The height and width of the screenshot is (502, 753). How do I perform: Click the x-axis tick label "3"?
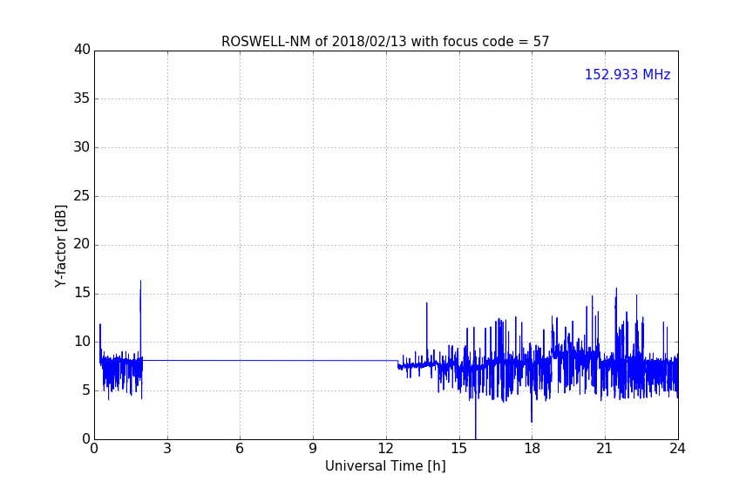(167, 449)
